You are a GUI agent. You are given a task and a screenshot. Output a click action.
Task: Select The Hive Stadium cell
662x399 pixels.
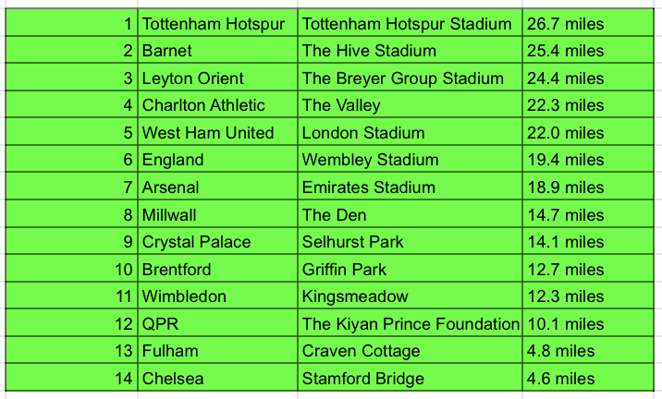[410, 50]
